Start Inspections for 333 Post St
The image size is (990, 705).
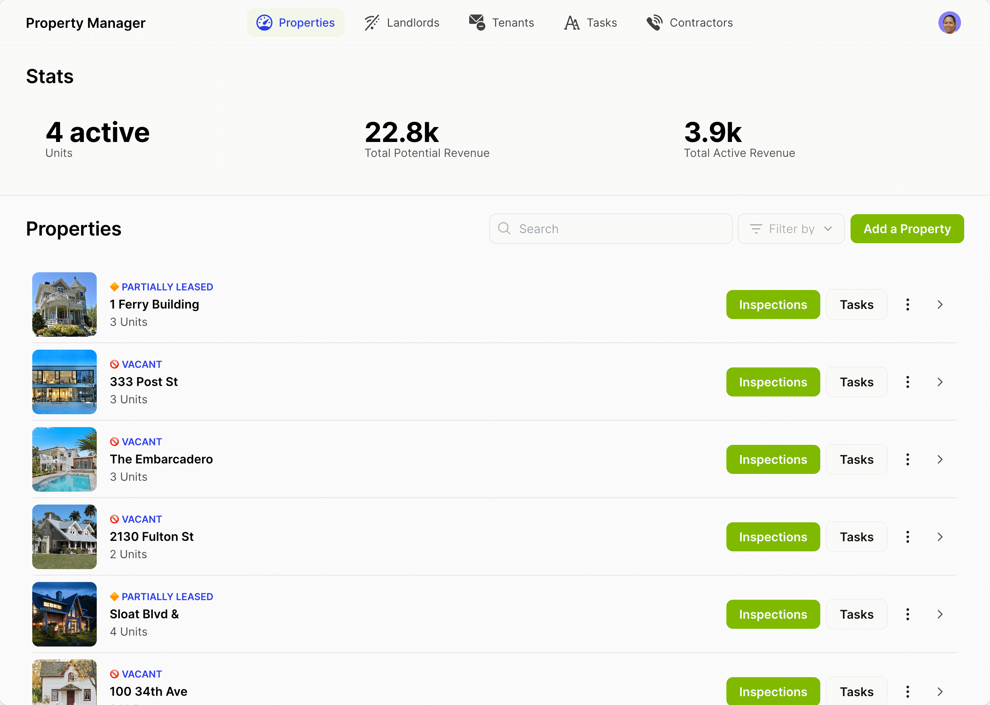773,382
